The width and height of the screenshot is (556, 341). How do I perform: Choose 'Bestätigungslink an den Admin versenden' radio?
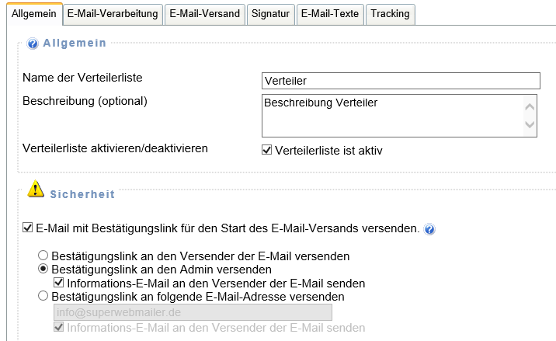pyautogui.click(x=43, y=269)
